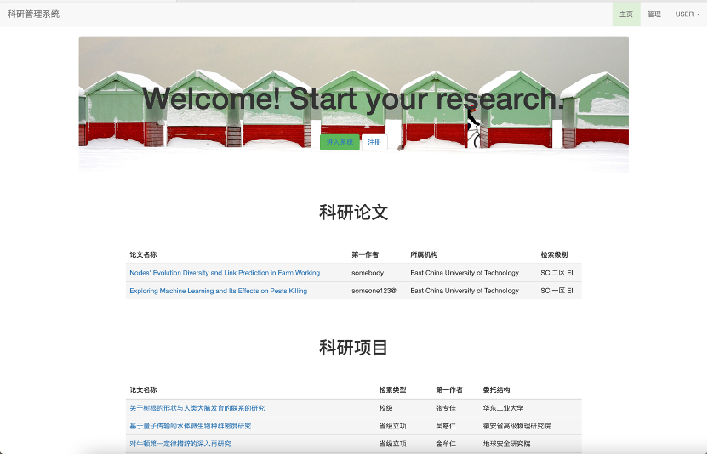Click the 委托结构 column header
The image size is (708, 454).
pyautogui.click(x=496, y=390)
